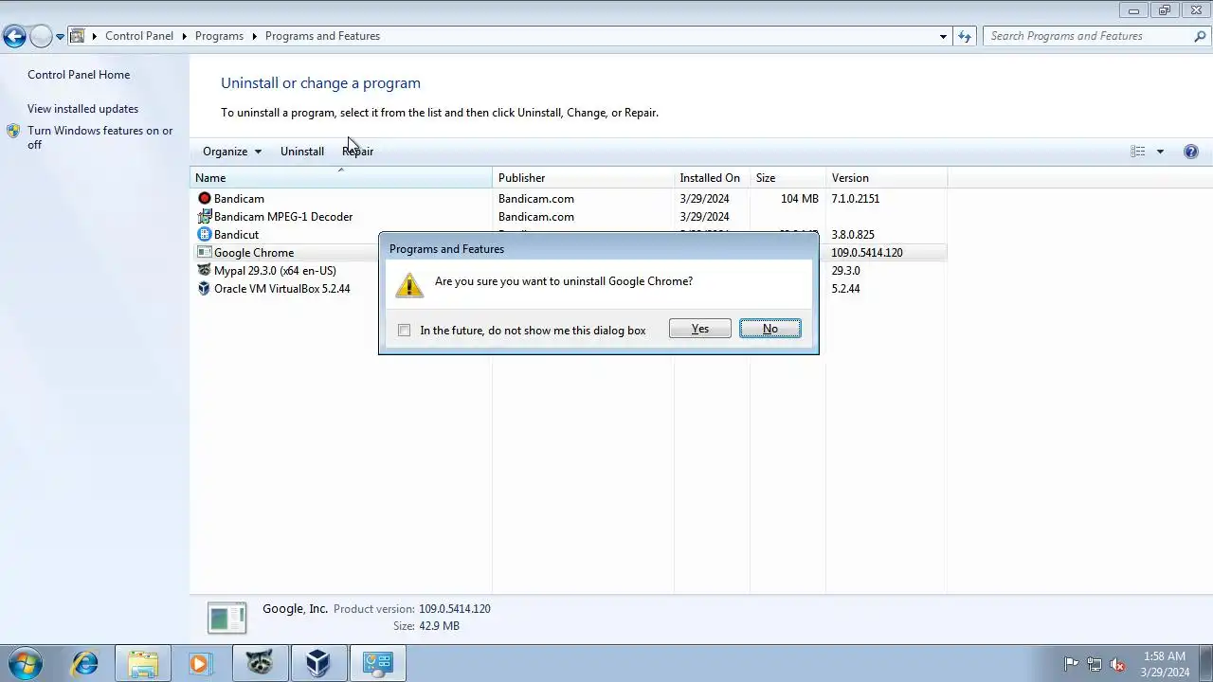Click version 109.0.5414.120 in the list
Image resolution: width=1213 pixels, height=682 pixels.
coord(867,253)
